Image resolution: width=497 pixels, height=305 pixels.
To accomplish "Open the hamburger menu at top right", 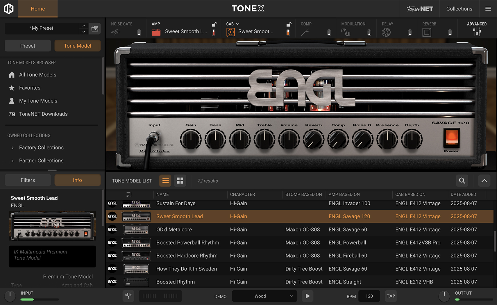I will (x=488, y=9).
